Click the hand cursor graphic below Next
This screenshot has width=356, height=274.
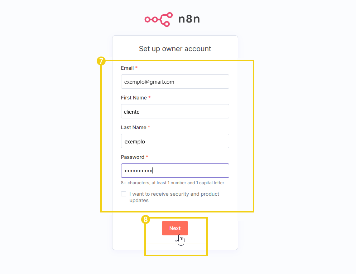pyautogui.click(x=180, y=239)
